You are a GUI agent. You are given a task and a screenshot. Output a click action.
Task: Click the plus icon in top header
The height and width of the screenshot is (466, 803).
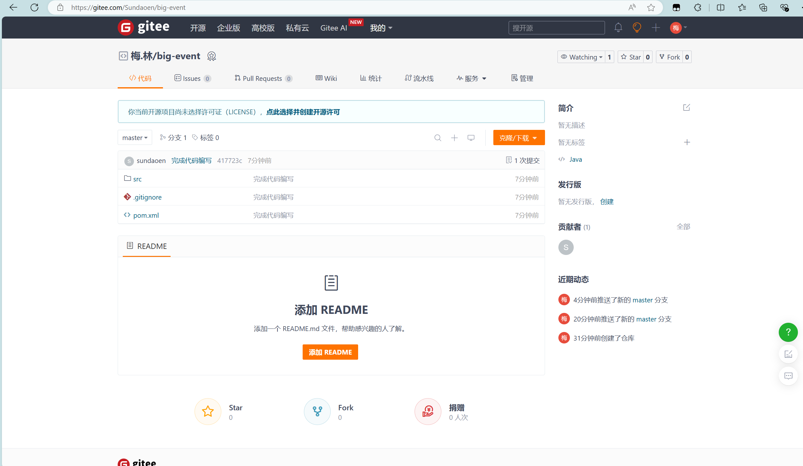(x=656, y=28)
